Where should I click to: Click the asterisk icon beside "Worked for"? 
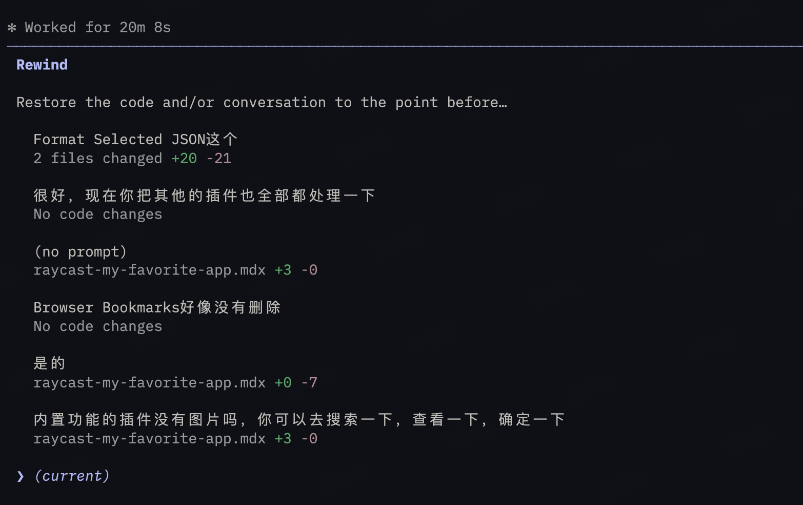click(x=12, y=28)
